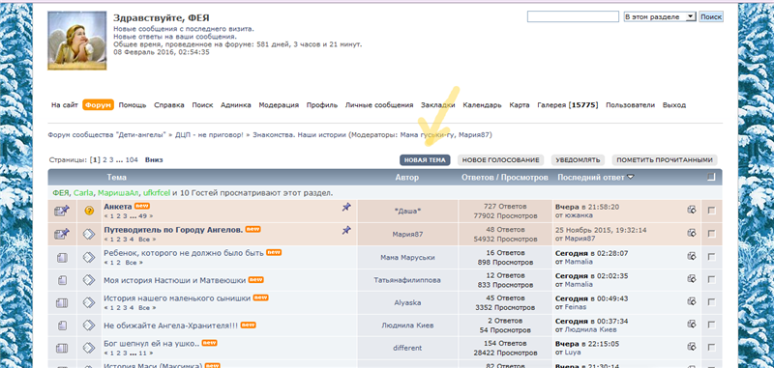Tick the checkbox for Ребенок, которого не должно было быть
The image size is (774, 368).
[x=711, y=257]
